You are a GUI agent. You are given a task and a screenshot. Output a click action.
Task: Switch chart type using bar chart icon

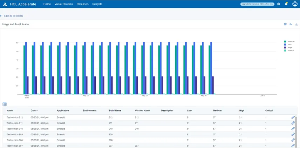pyautogui.click(x=291, y=24)
